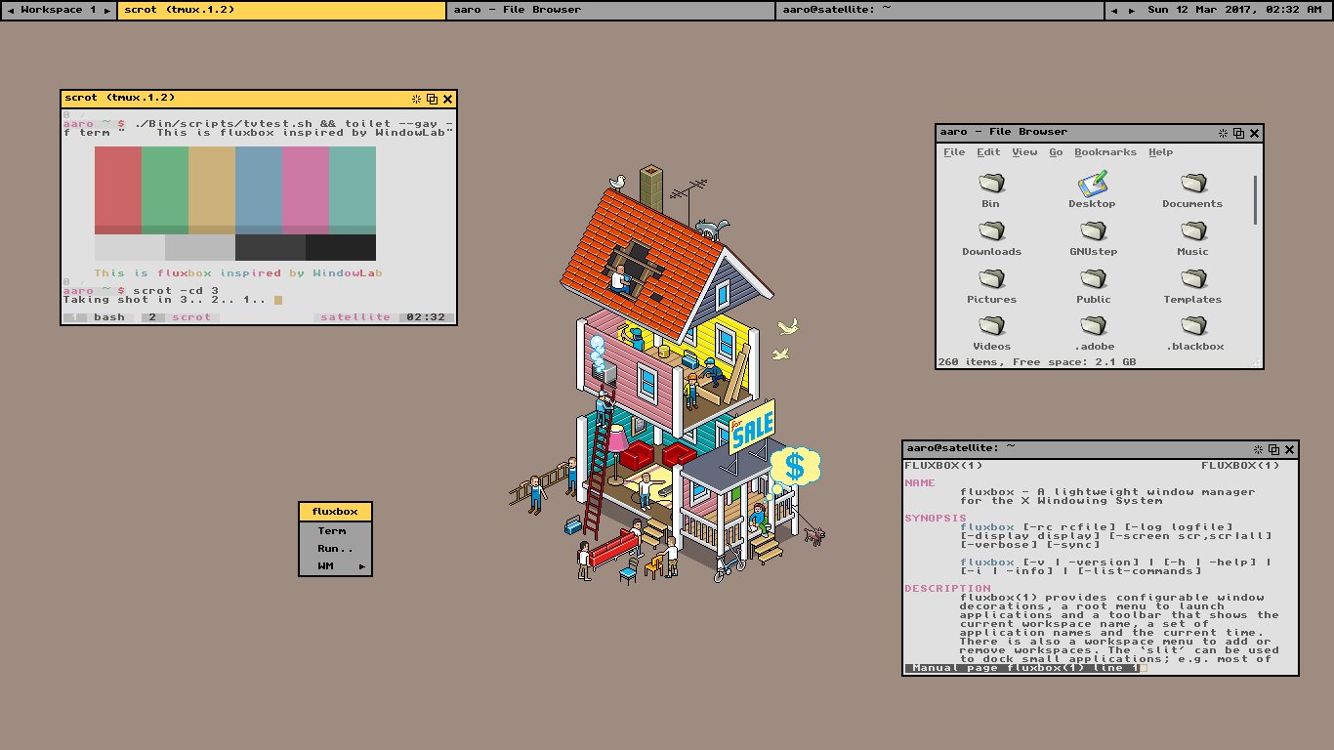
Task: Click the pink color bar in terminal
Action: point(306,190)
